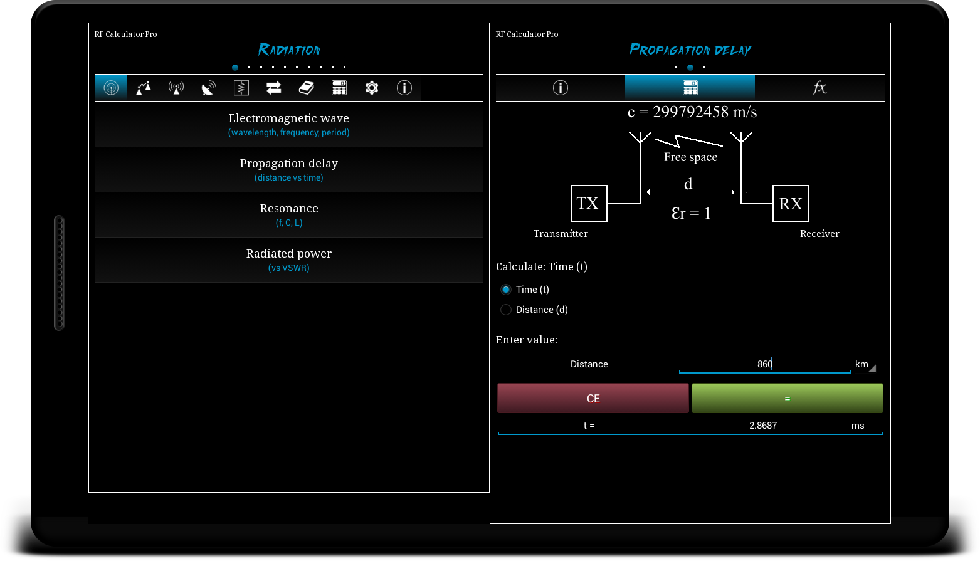Switch to the fx formula tab
Screen dimensions: 980x561
pyautogui.click(x=819, y=88)
